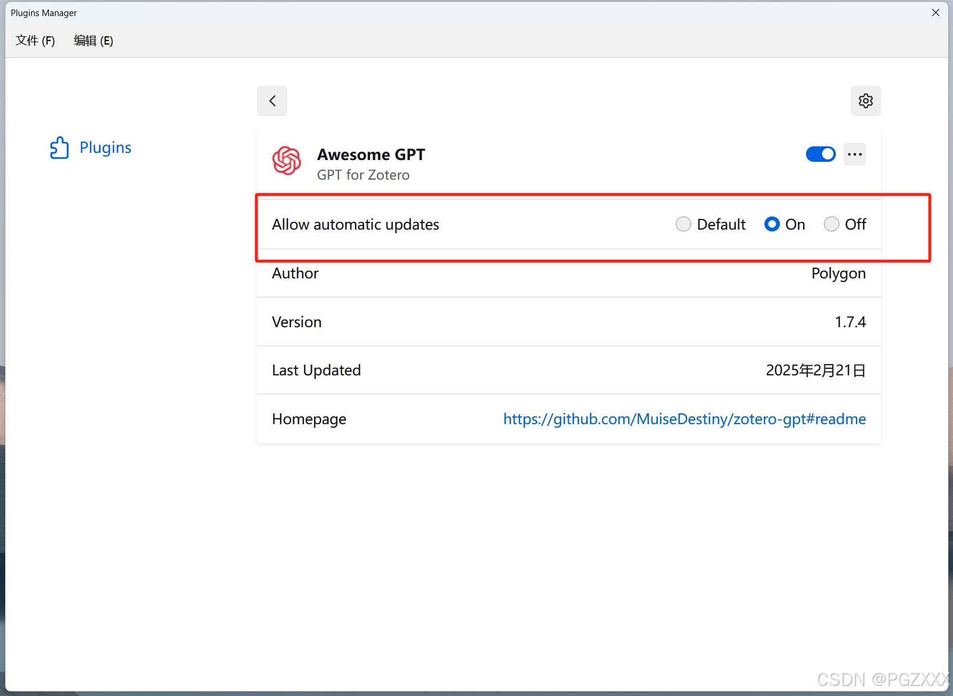Click the Awesome GPT logo icon
Viewport: 953px width, 696px height.
(x=287, y=161)
